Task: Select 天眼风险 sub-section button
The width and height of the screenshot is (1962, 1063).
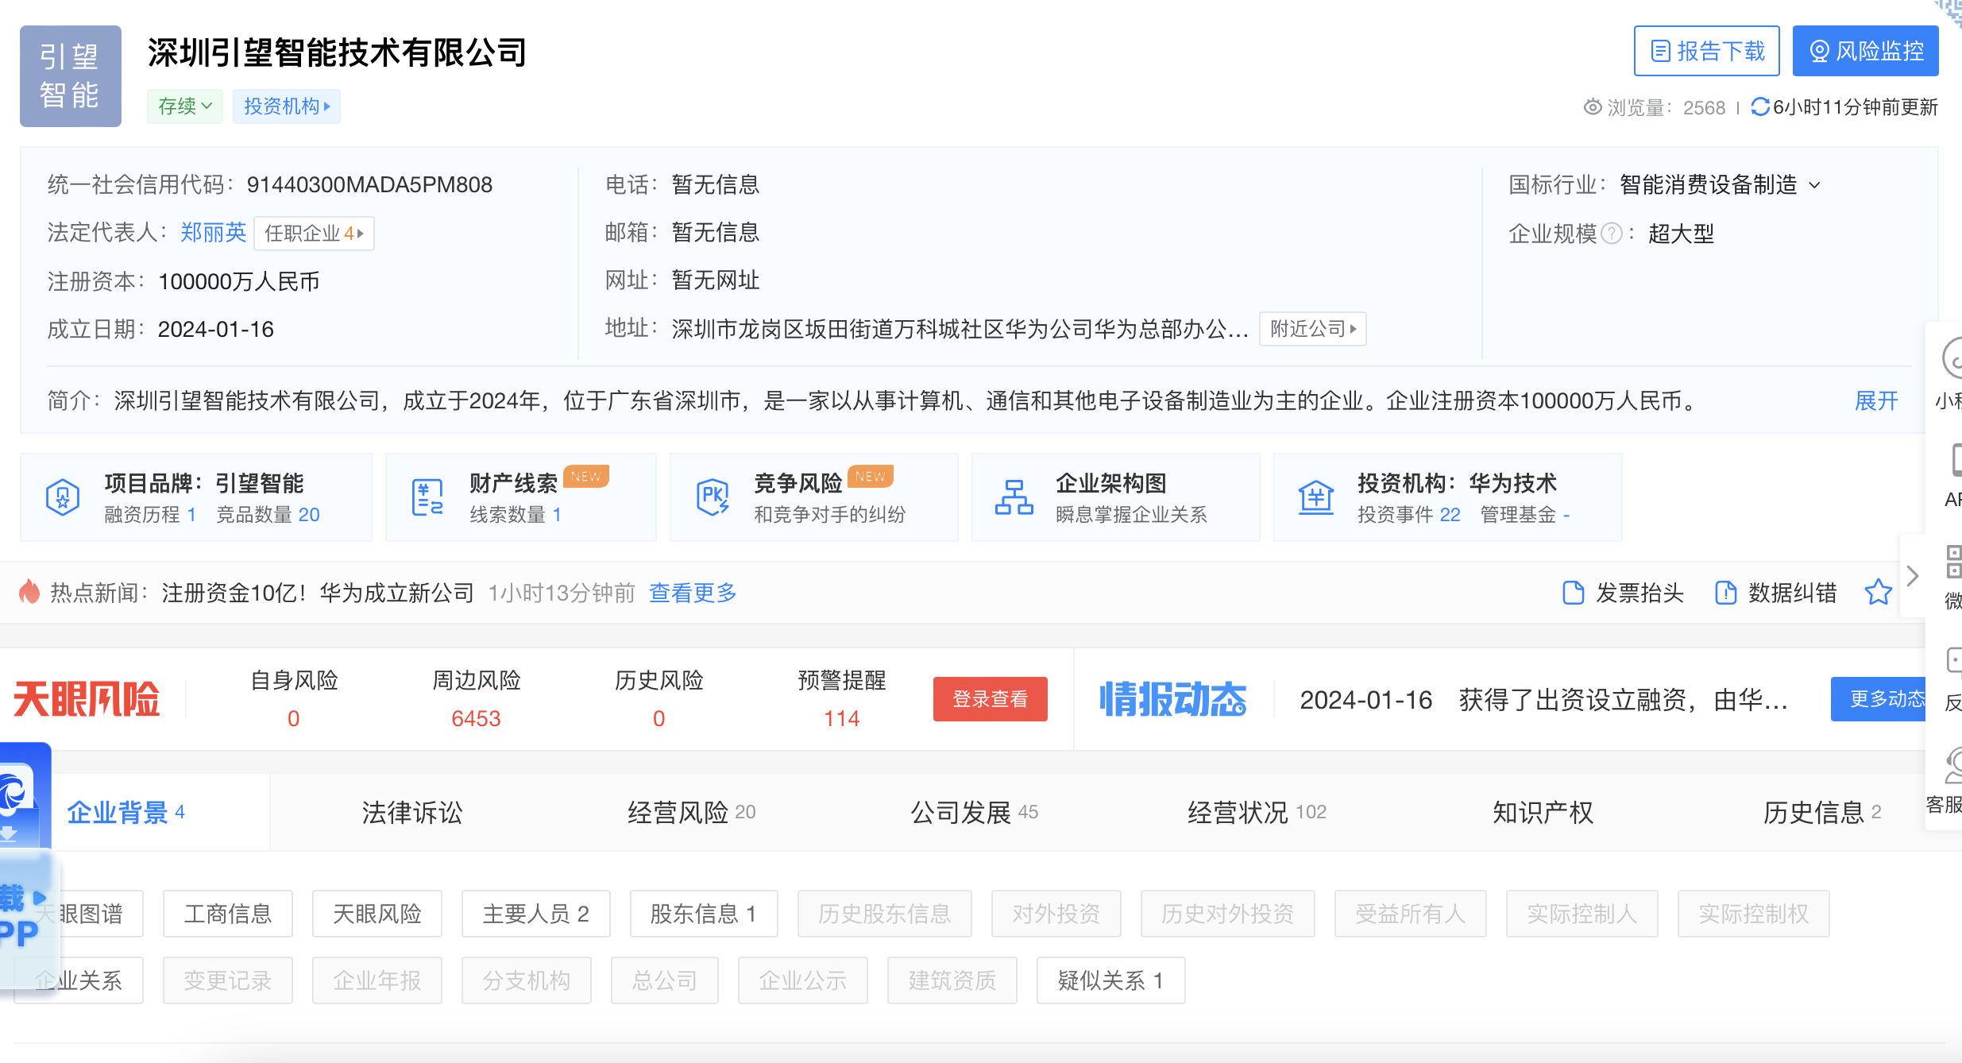Action: click(x=377, y=914)
